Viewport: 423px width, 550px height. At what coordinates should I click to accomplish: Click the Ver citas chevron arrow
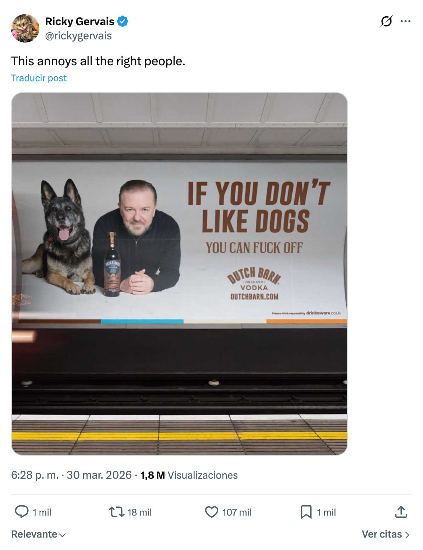(407, 534)
